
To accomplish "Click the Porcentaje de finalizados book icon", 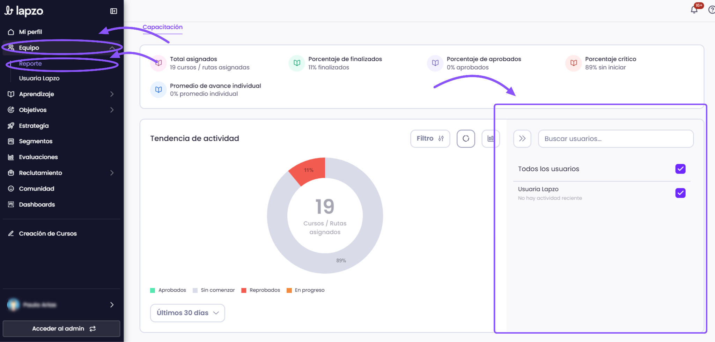I will (297, 63).
